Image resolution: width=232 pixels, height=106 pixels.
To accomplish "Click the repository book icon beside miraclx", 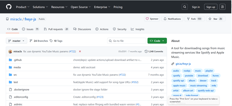I will point(7,19).
